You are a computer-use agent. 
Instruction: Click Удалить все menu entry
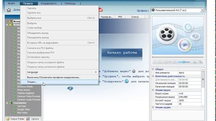(59, 13)
